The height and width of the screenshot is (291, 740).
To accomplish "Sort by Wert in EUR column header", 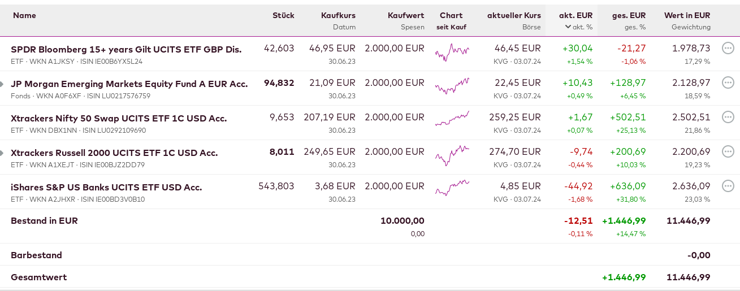I will (x=687, y=15).
